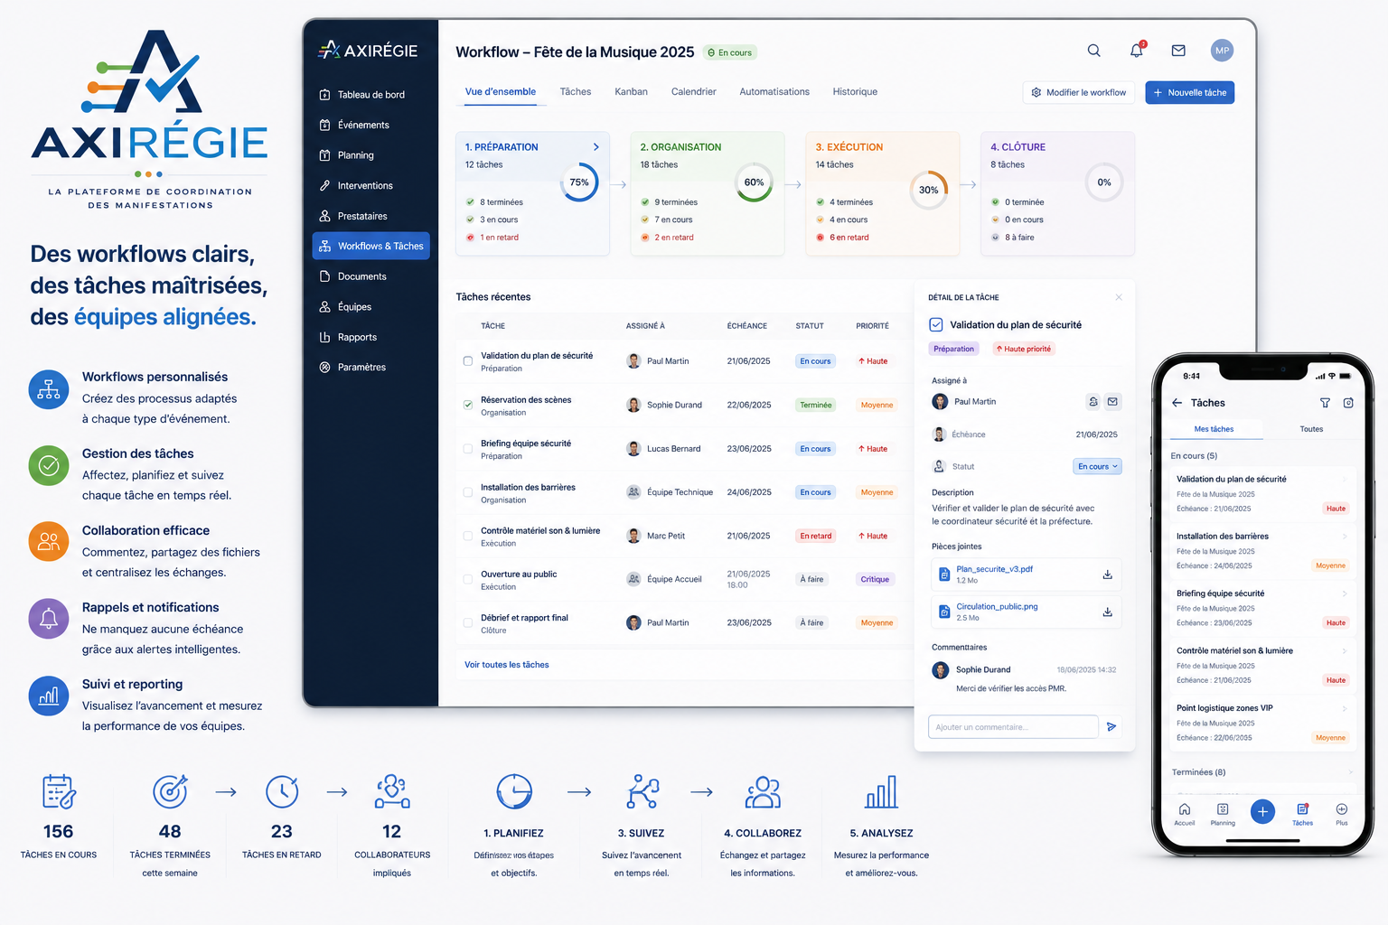
Task: Switch to Vue d'ensemble tab
Action: pos(501,92)
